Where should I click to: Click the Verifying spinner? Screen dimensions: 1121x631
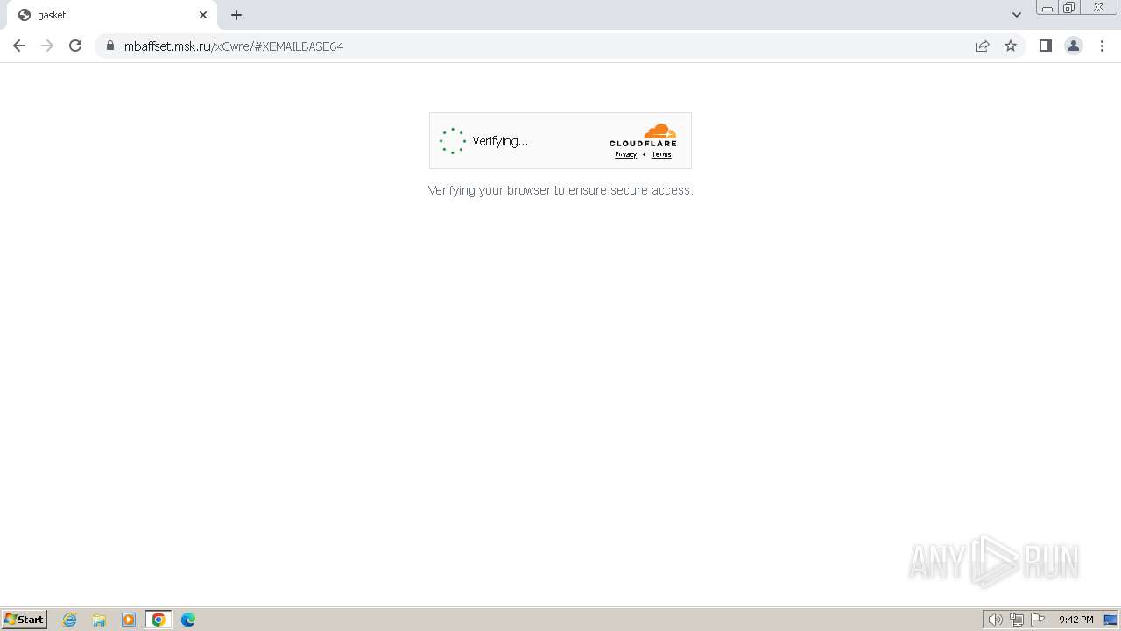coord(453,140)
